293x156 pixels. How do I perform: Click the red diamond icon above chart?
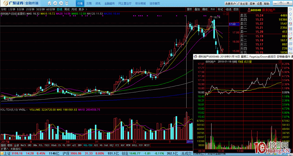(x=224, y=14)
